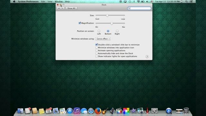Image resolution: width=206 pixels, height=116 pixels.
Task: Open the colorful pinwheel app in Dock
Action: [x=126, y=111]
